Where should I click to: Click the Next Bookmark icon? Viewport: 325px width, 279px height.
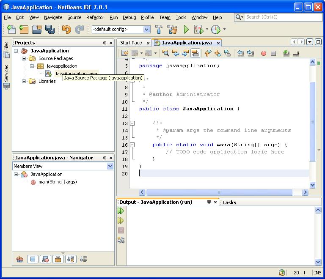point(218,53)
